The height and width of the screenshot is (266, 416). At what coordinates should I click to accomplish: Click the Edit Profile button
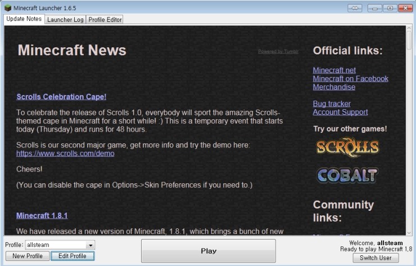72,256
